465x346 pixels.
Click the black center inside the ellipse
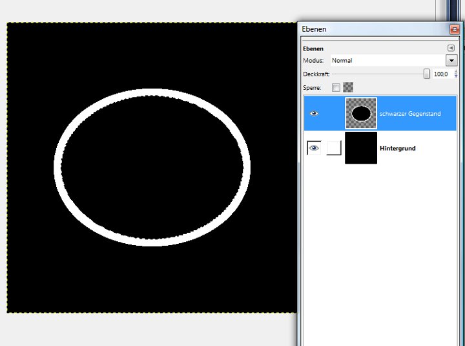pos(152,167)
